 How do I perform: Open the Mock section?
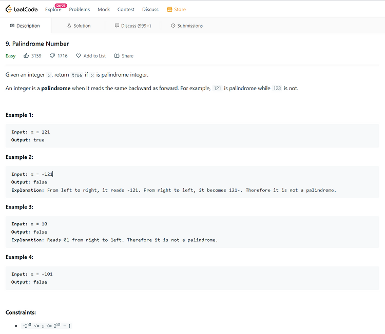tap(104, 10)
